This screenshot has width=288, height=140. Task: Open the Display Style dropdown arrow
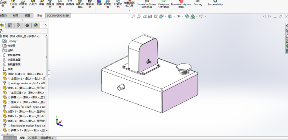(x=174, y=17)
